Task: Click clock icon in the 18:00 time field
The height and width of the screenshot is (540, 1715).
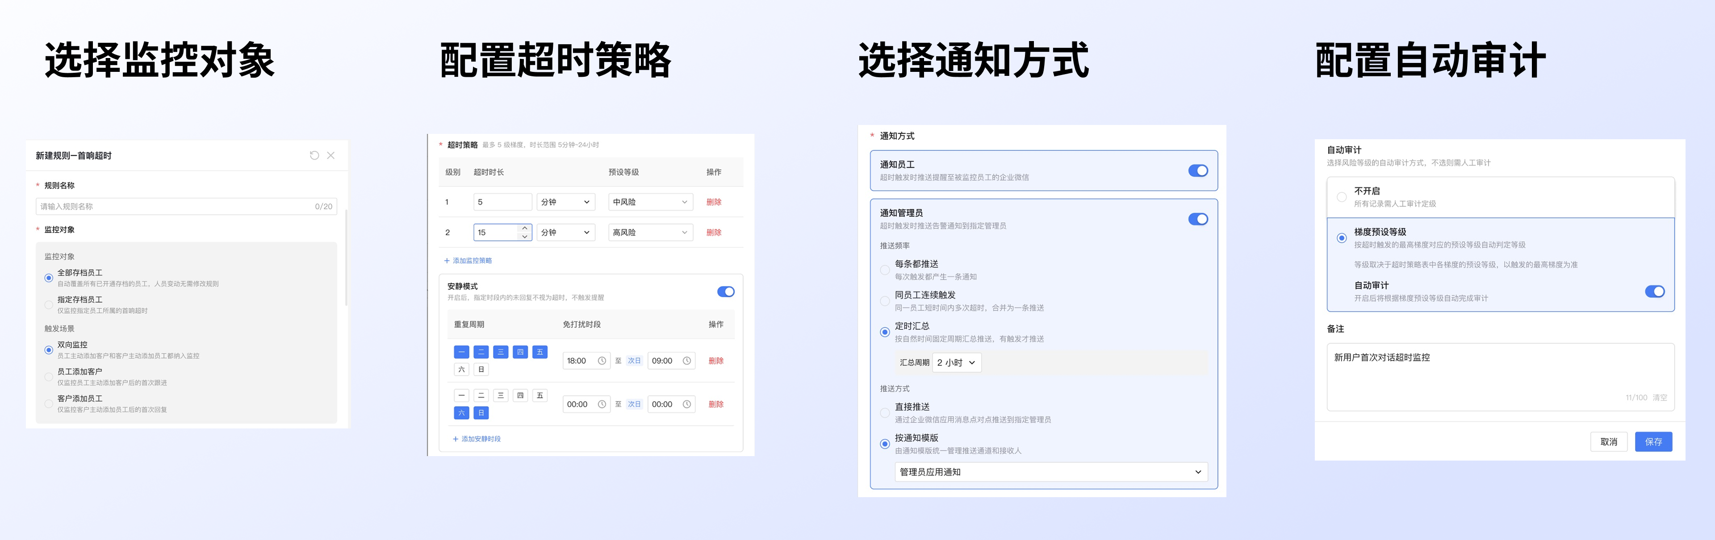Action: coord(602,361)
